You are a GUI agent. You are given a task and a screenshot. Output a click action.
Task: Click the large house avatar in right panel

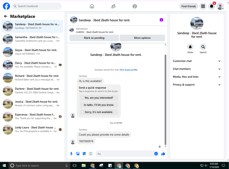pyautogui.click(x=197, y=23)
